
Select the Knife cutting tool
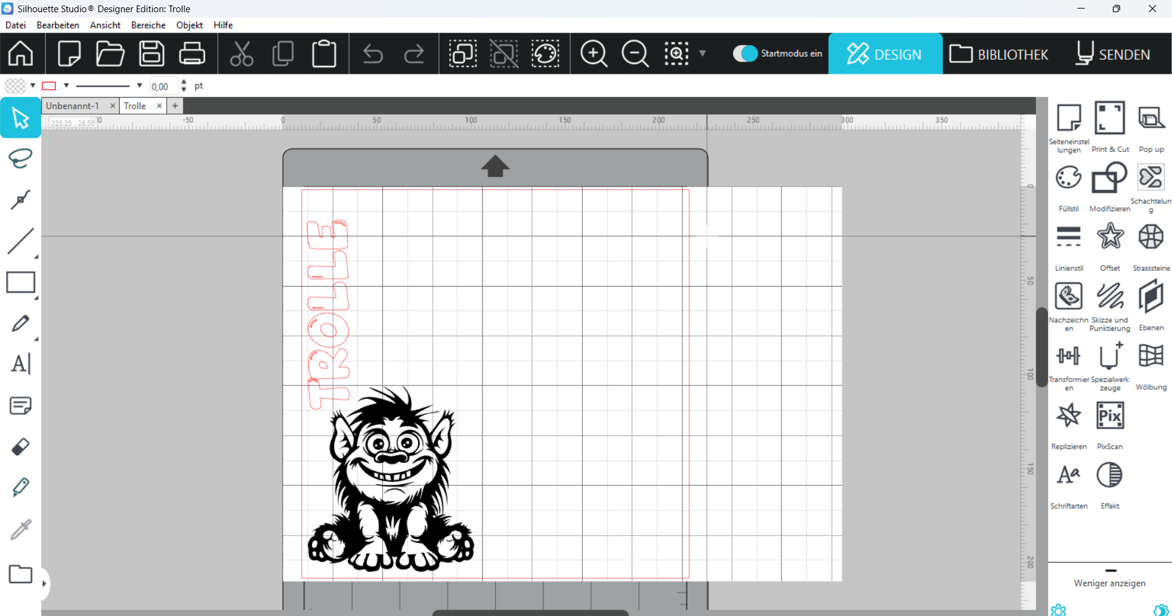(x=21, y=488)
